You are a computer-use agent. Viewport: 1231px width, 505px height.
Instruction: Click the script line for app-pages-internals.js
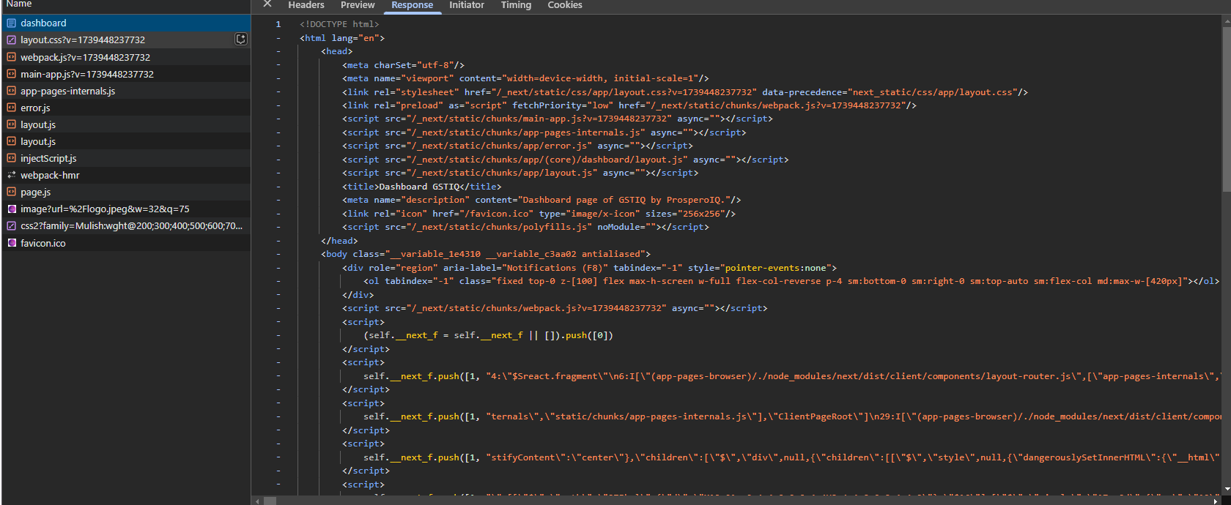pyautogui.click(x=544, y=132)
